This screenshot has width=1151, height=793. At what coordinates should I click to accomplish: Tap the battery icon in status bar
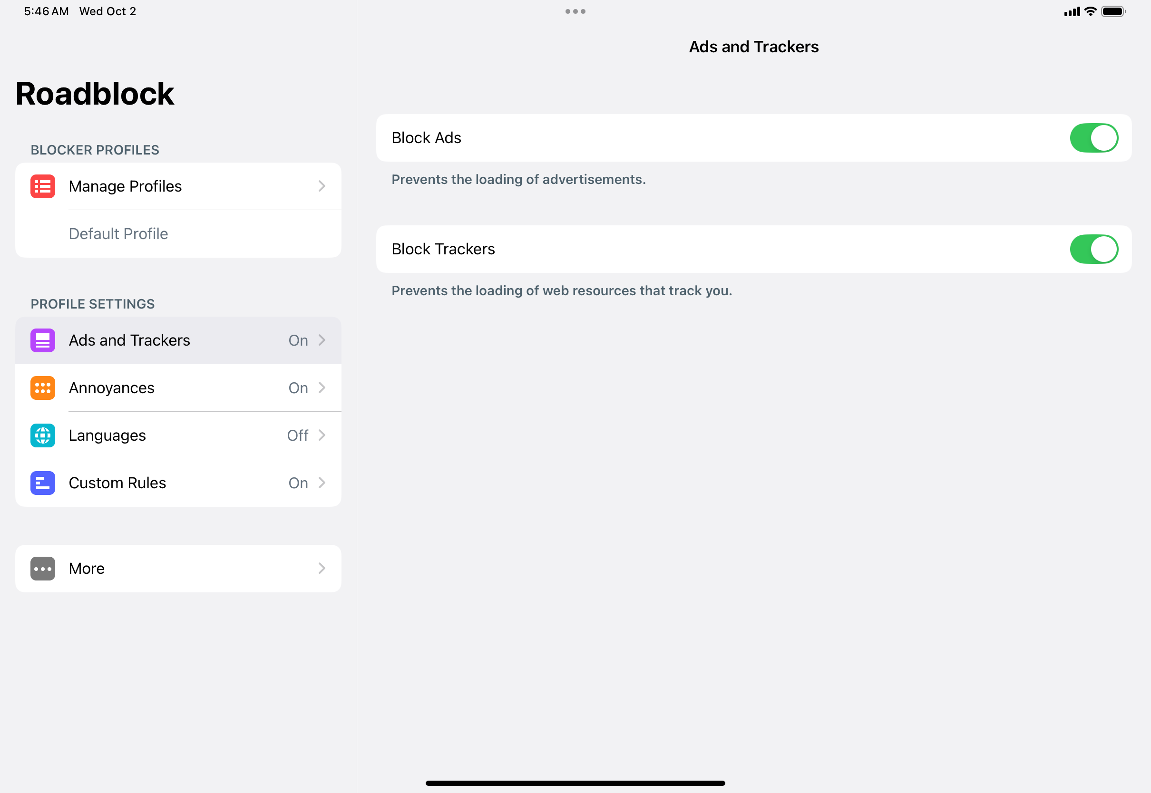(1113, 11)
